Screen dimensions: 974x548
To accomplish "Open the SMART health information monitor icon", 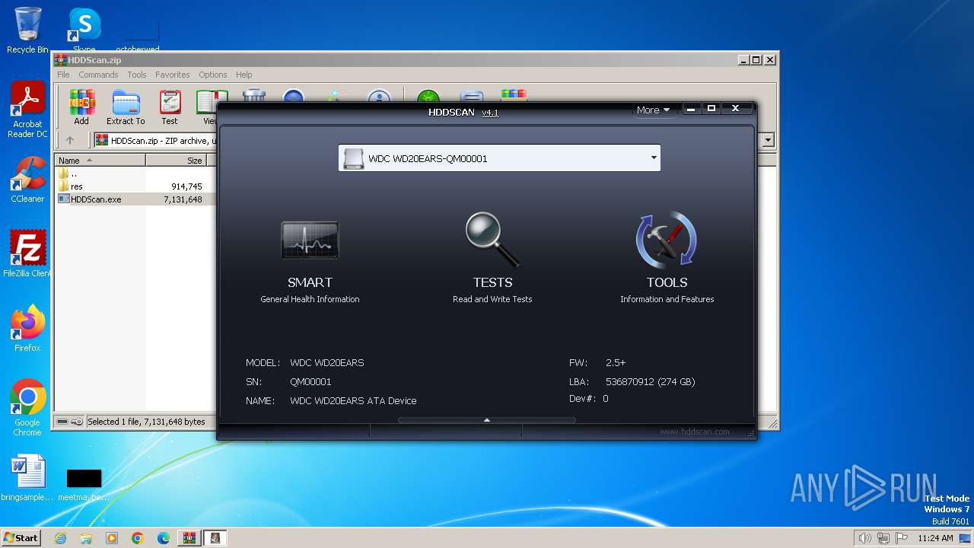I will (310, 241).
